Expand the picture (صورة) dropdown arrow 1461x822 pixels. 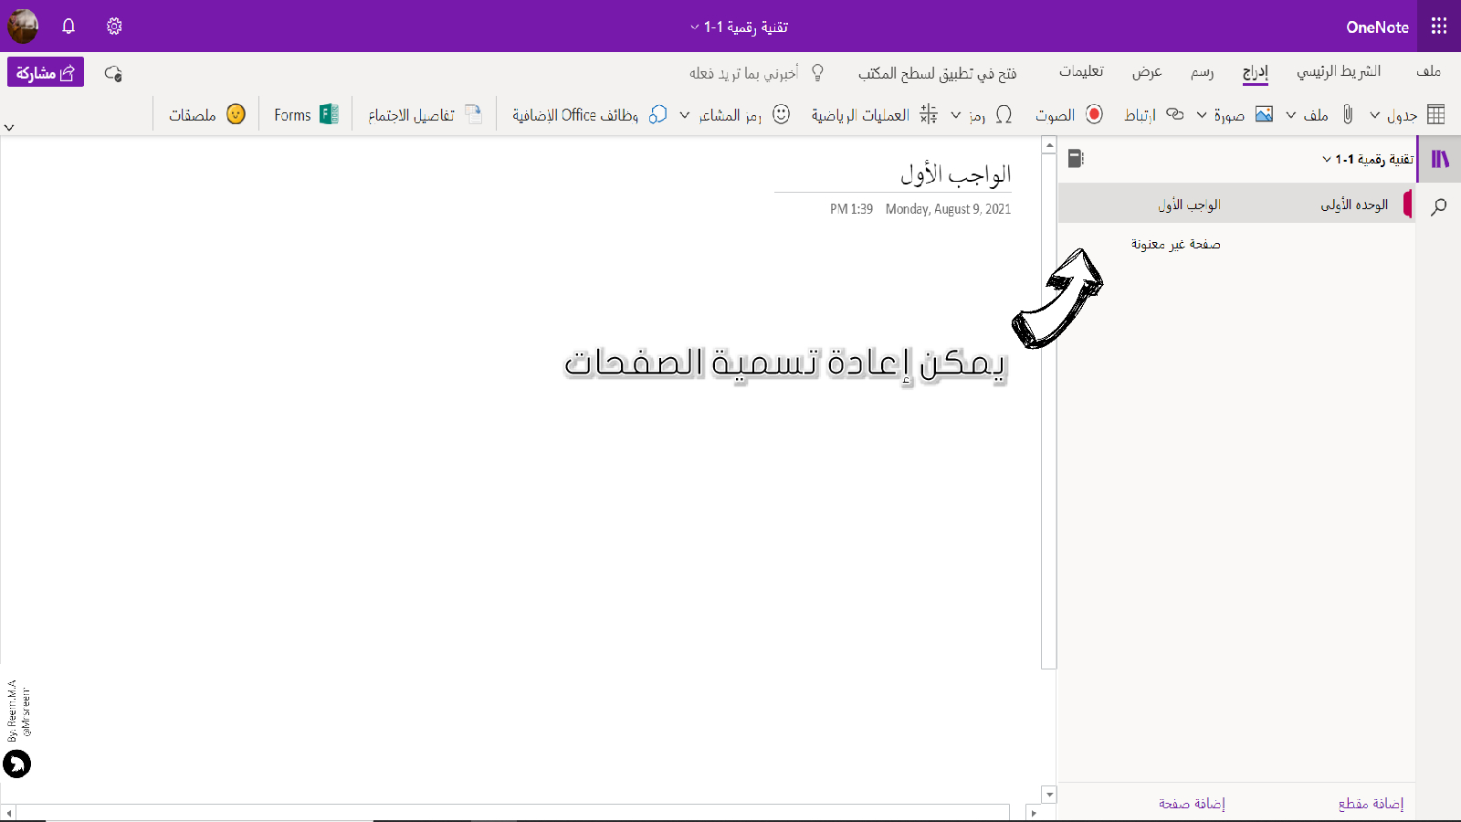(x=1202, y=115)
